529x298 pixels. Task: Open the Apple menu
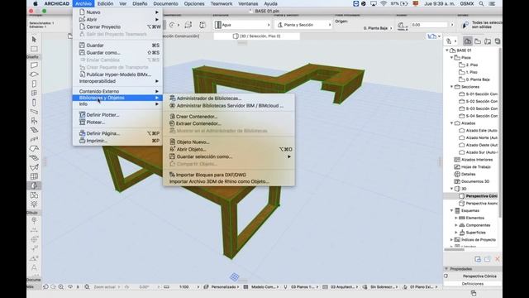pyautogui.click(x=35, y=3)
